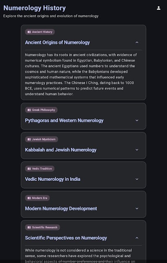Image resolution: width=167 pixels, height=263 pixels.
Task: Click the Vedic Tradition chip label
Action: (42, 168)
